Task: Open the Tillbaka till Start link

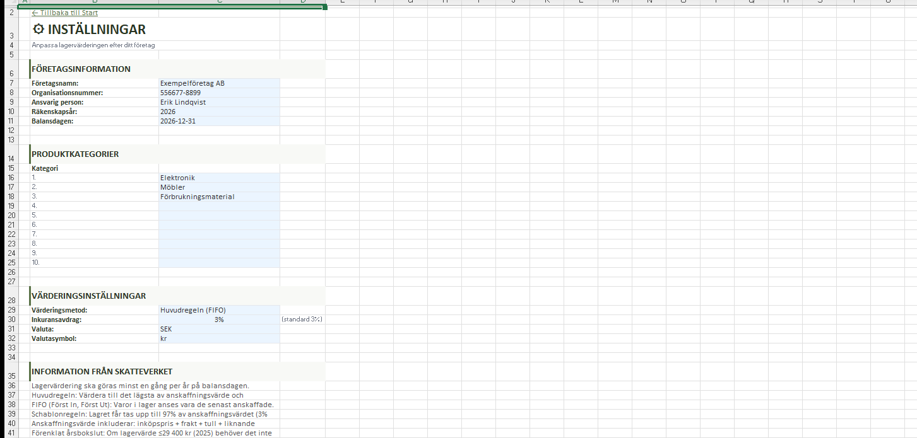Action: (x=64, y=13)
